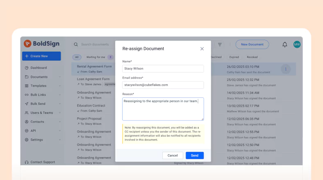Click the Email address input field
The image size is (323, 180).
point(163,85)
